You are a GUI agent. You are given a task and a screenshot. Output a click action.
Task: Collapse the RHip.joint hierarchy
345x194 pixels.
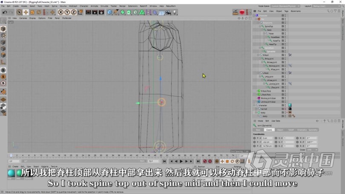pyautogui.click(x=260, y=59)
